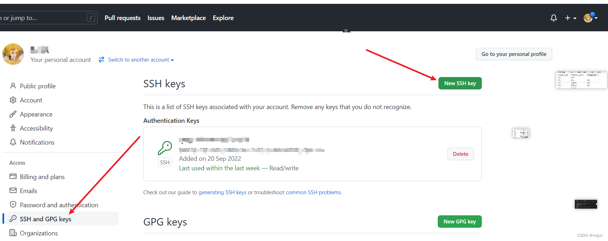
Task: Expand Switch to another account dropdown
Action: 141,60
